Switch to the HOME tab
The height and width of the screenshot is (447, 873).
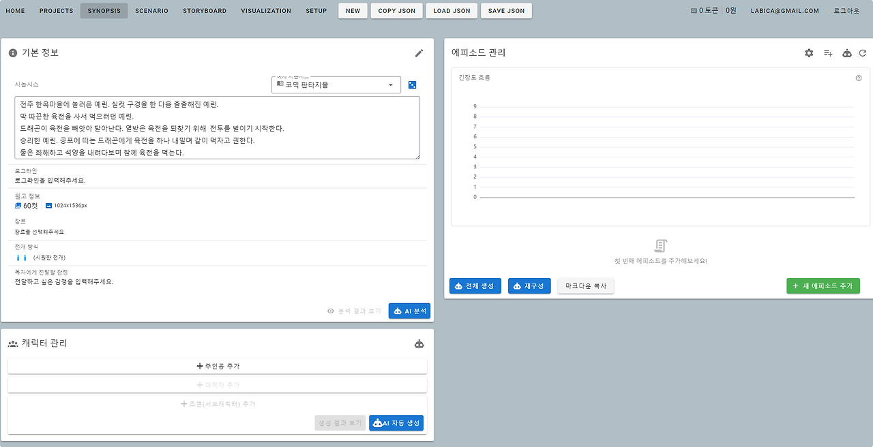[15, 11]
